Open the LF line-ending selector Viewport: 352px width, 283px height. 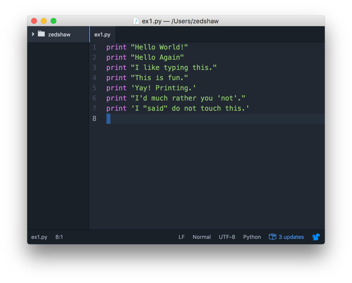tap(181, 237)
